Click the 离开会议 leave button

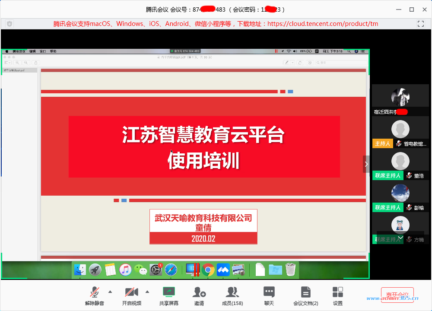pos(397,295)
